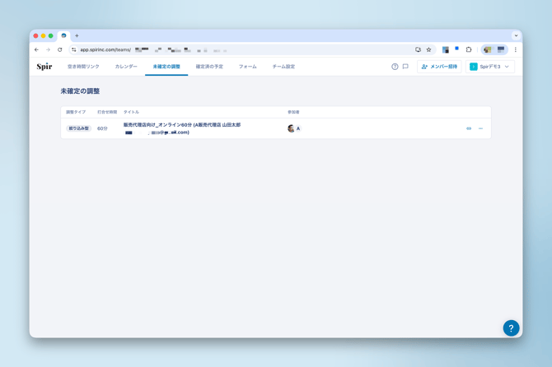Go back in browser history
The image size is (552, 367).
point(36,49)
